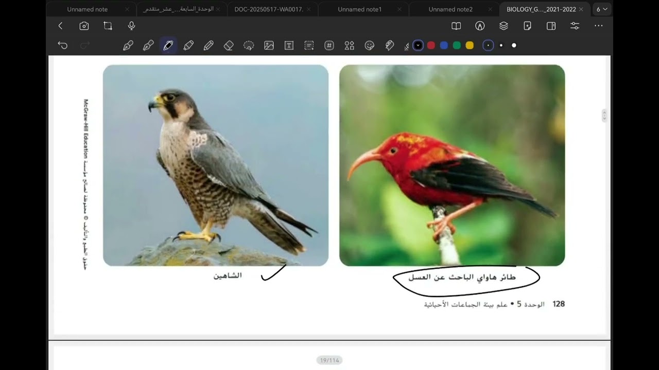Choose the largest stroke size dot
Viewport: 659px width, 370px height.
(x=514, y=45)
